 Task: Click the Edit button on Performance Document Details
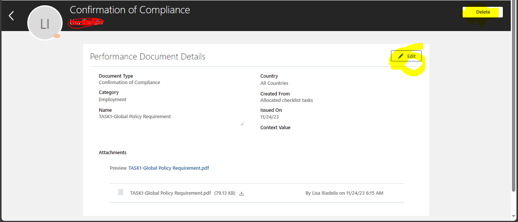point(406,56)
